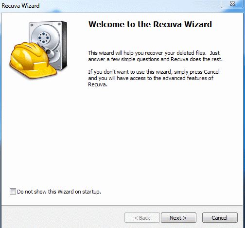Click the blue-dotted spindle hub on the drive
The height and width of the screenshot is (228, 245).
pyautogui.click(x=43, y=37)
